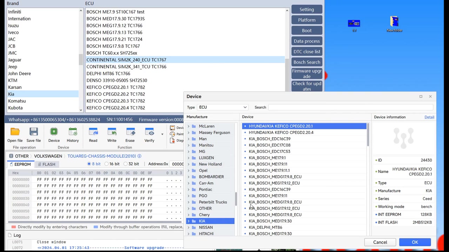Click the Diagnostic document icon at toolbar edge
The height and width of the screenshot is (252, 449).
(x=172, y=140)
